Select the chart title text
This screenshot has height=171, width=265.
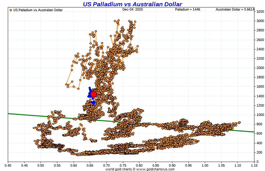(132, 4)
